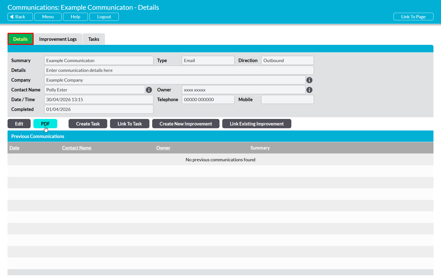Click the info icon beside Company field
Screen dimensions: 441x280
pyautogui.click(x=309, y=80)
